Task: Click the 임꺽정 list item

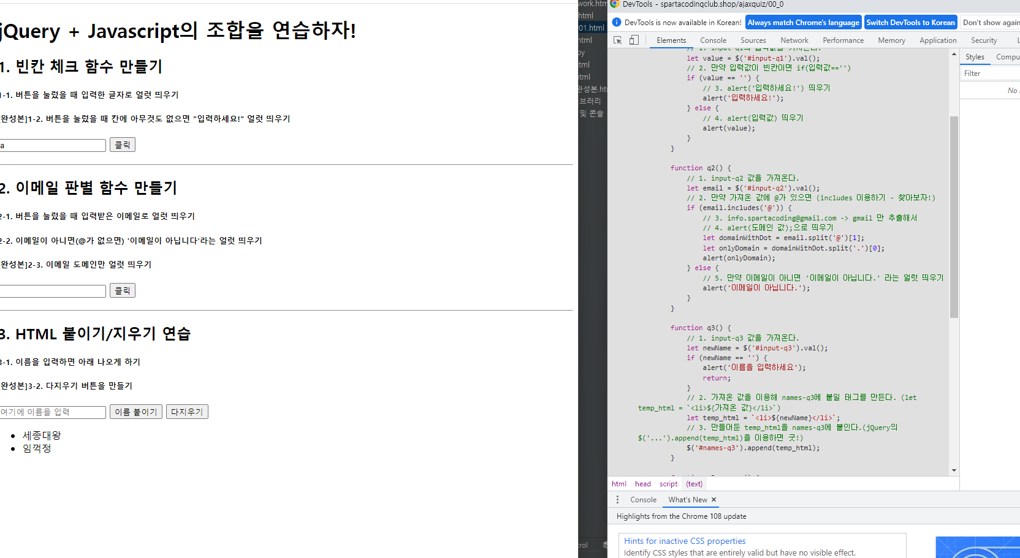Action: 37,448
